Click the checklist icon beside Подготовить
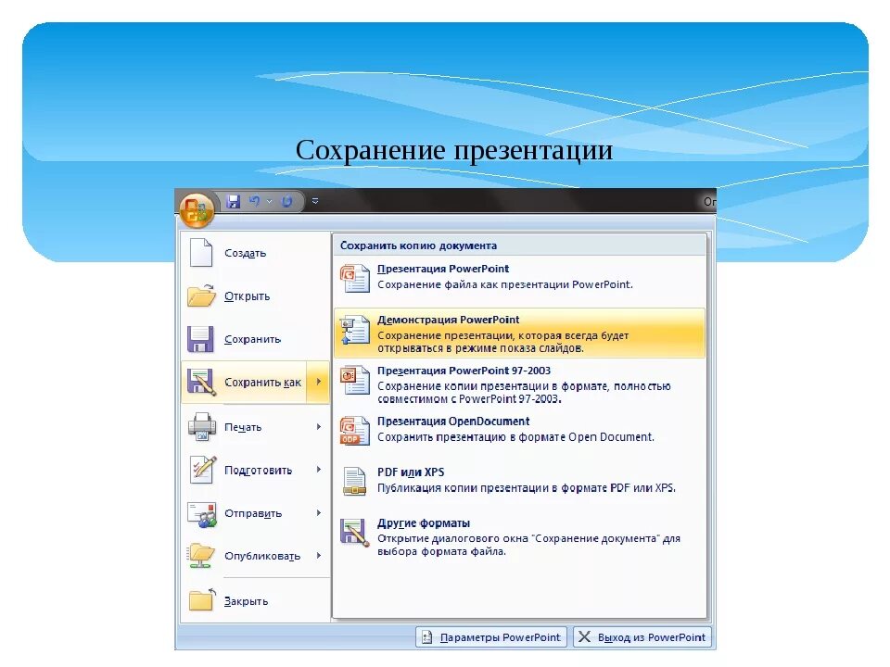890x667 pixels. coord(202,470)
